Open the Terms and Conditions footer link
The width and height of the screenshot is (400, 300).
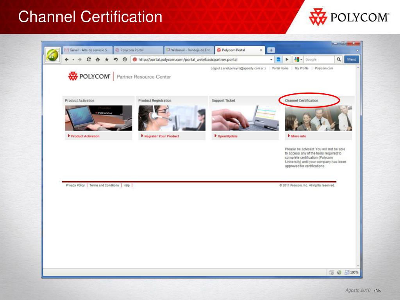(104, 185)
